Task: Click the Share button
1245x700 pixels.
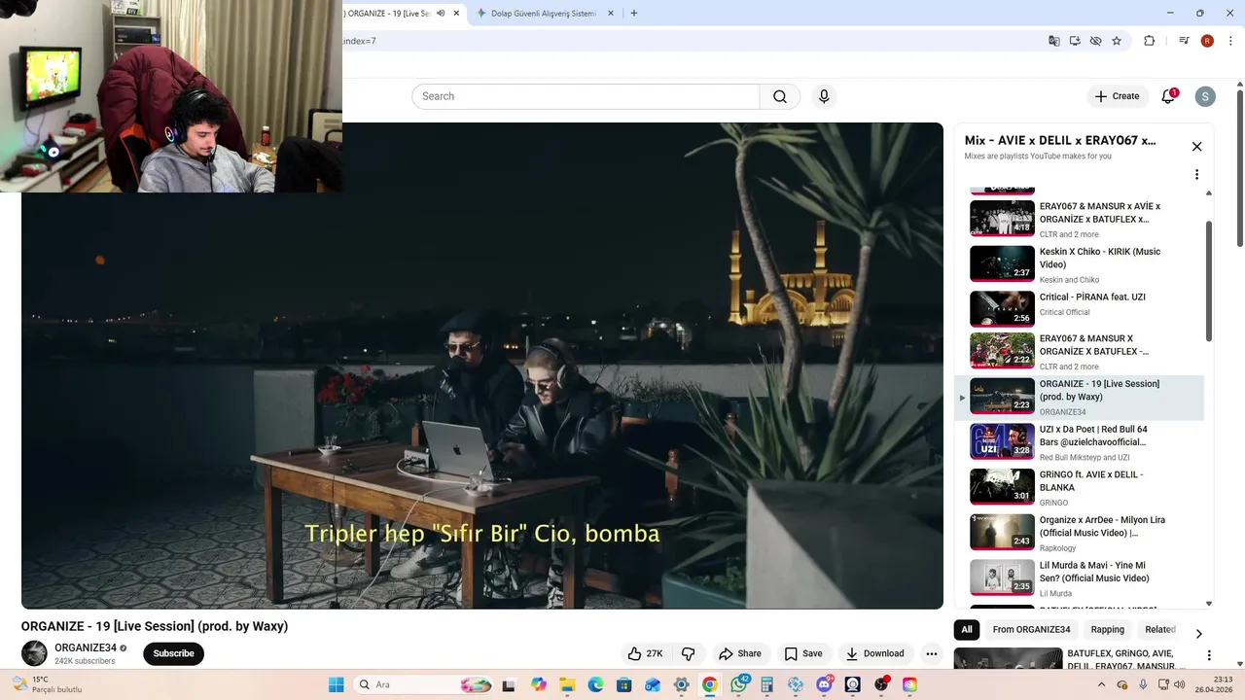Action: pyautogui.click(x=739, y=653)
